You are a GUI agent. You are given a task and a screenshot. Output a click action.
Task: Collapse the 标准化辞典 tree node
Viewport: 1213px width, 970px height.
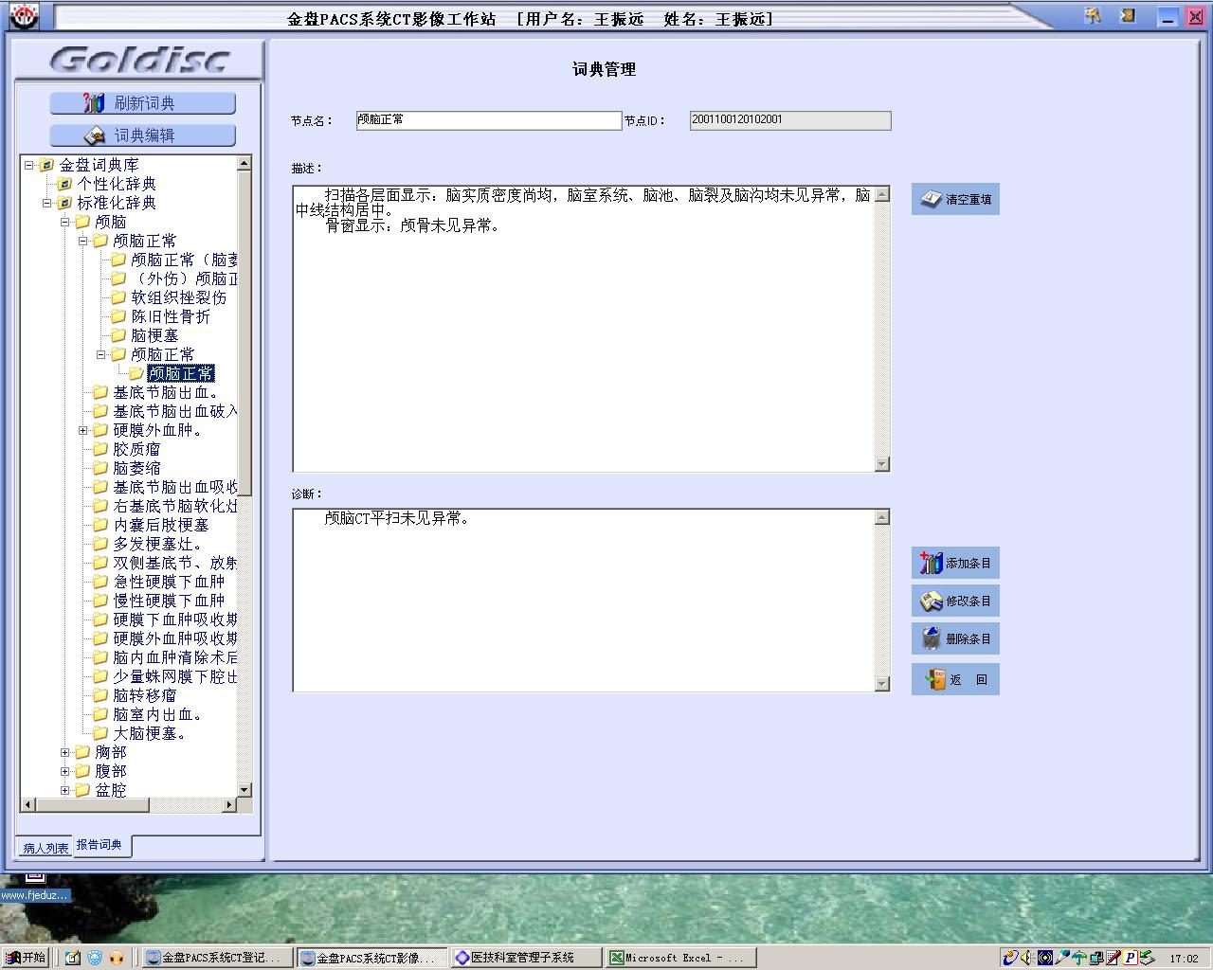pyautogui.click(x=47, y=204)
